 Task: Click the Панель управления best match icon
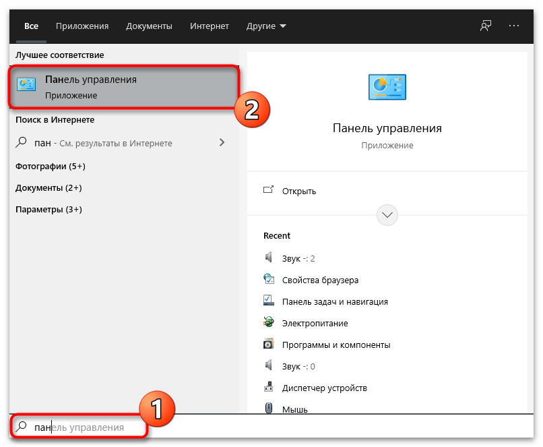28,86
